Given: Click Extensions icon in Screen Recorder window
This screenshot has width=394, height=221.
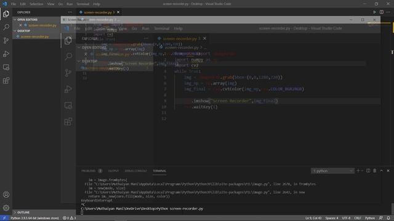Looking at the screenshot, I should [68, 122].
